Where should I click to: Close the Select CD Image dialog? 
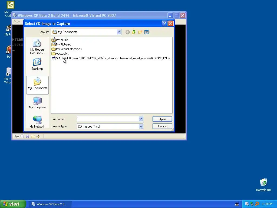[171, 24]
